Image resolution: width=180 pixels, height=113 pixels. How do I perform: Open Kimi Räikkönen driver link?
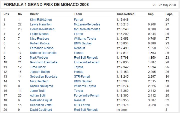tap(41, 19)
